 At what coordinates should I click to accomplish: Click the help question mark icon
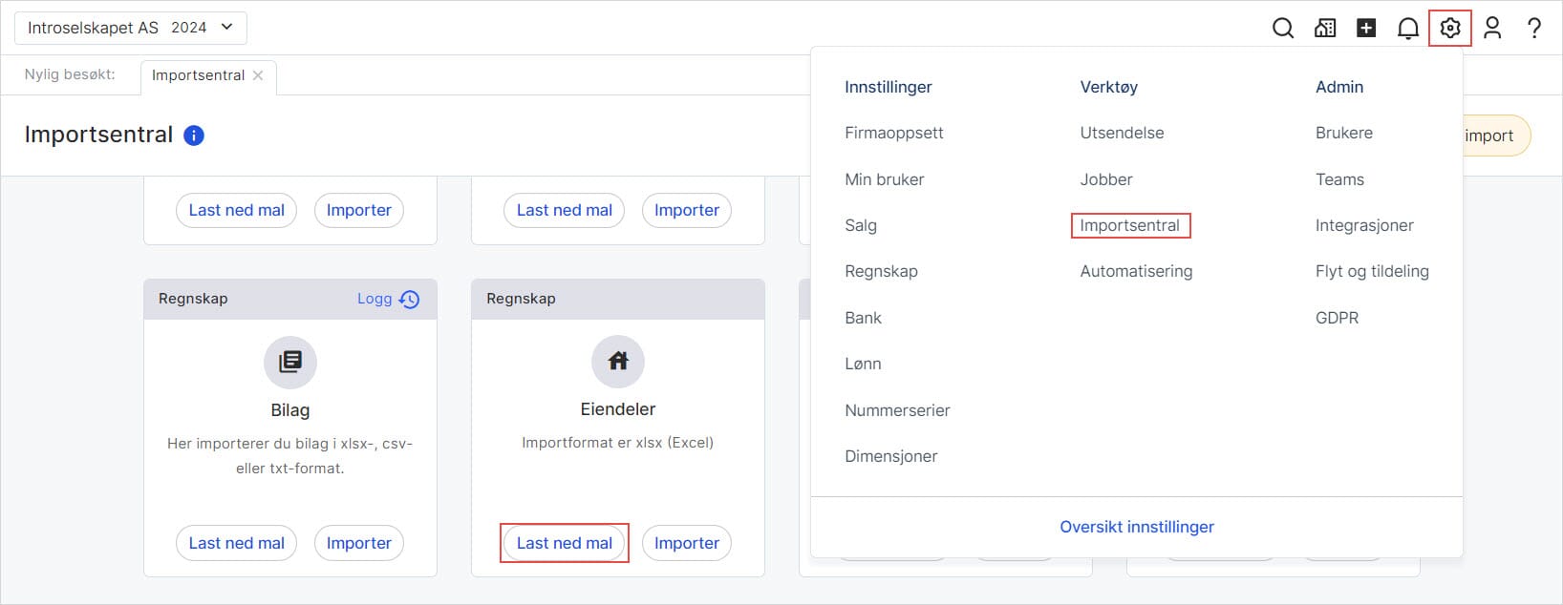[1534, 28]
